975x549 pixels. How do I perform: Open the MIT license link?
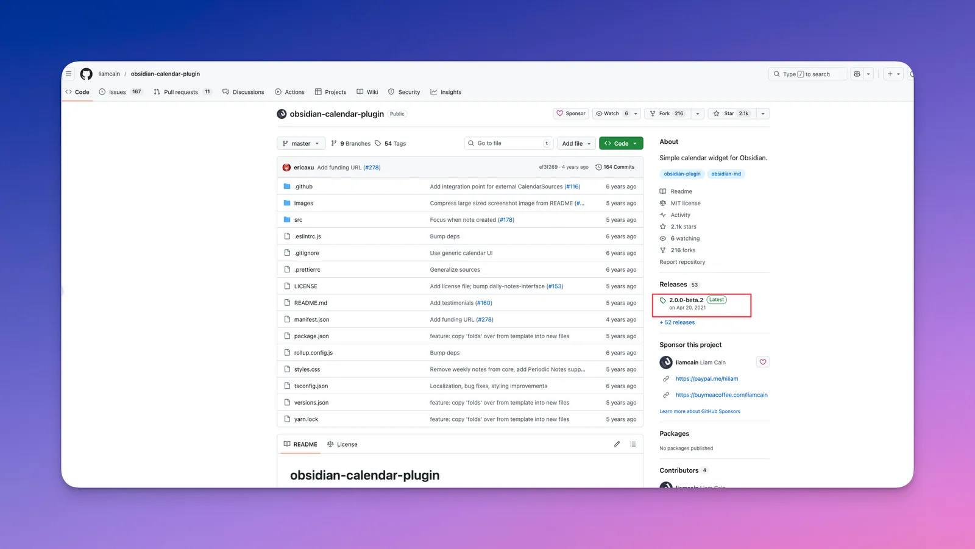coord(686,204)
